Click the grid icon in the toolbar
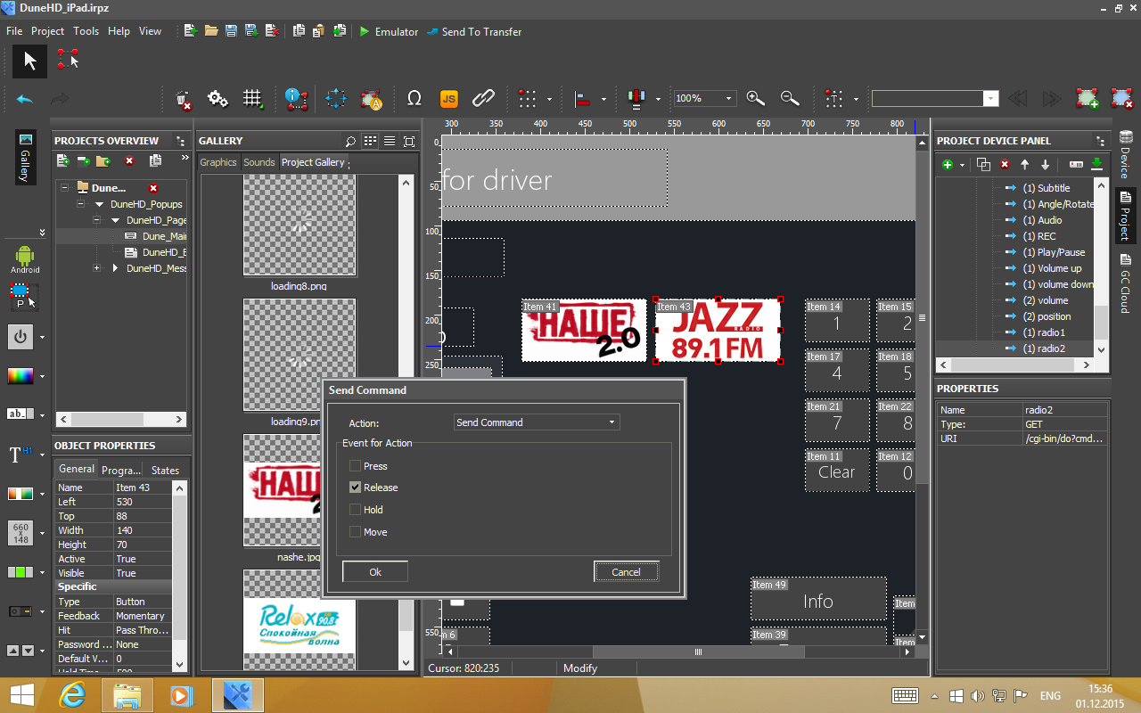 click(253, 99)
